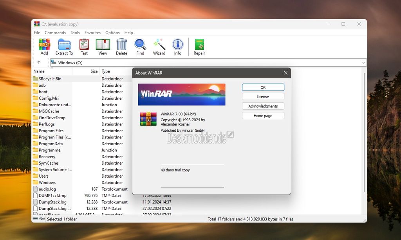Click the License button
Image resolution: width=401 pixels, height=240 pixels.
tap(263, 96)
